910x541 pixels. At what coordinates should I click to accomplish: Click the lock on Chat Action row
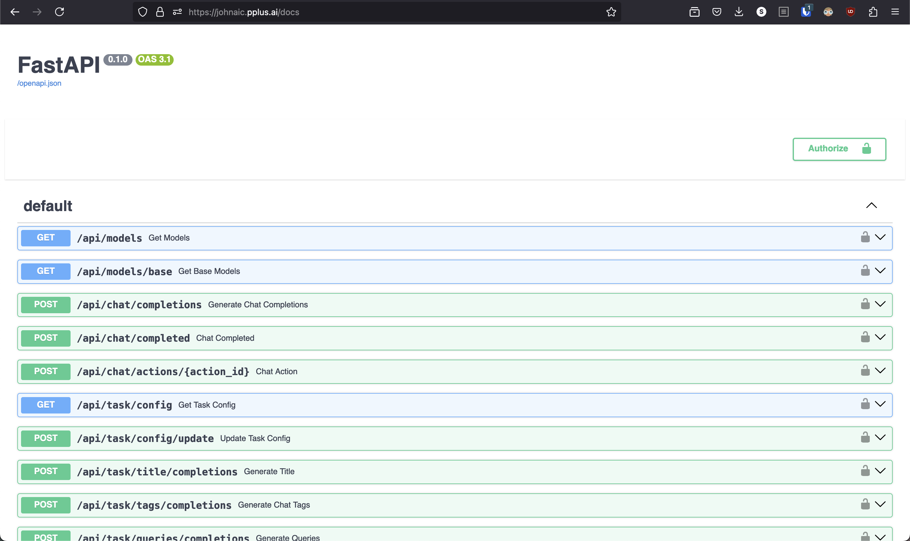[x=865, y=370]
